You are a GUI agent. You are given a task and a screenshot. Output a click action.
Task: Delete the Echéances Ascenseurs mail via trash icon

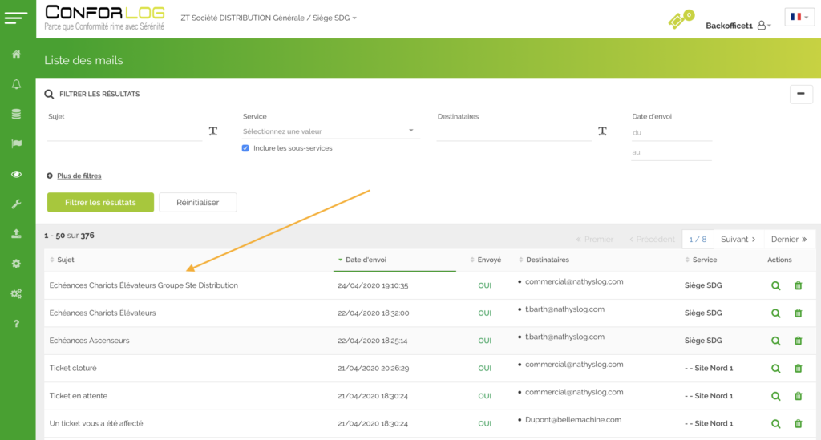point(798,341)
